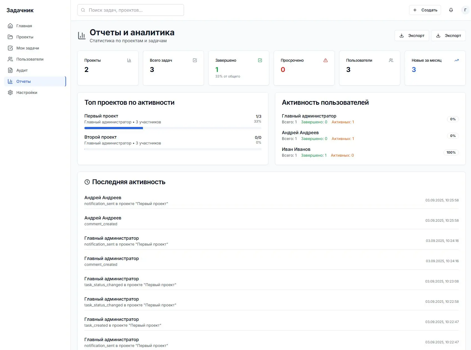
Task: Click the Первый проект progress bar
Action: point(173,128)
